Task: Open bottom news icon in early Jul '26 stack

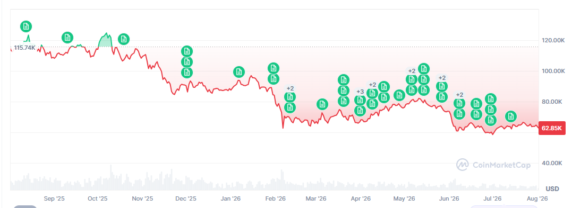Action: [491, 120]
